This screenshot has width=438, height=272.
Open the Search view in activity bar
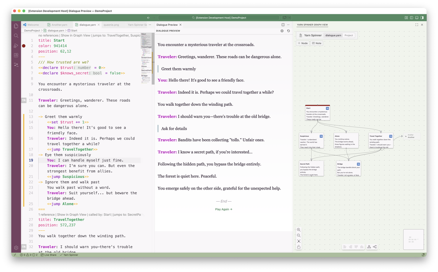(x=16, y=36)
